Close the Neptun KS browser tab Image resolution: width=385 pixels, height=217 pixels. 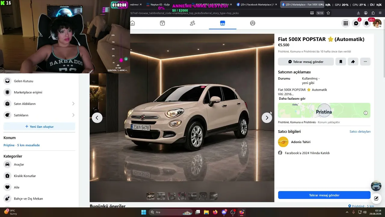point(186,5)
